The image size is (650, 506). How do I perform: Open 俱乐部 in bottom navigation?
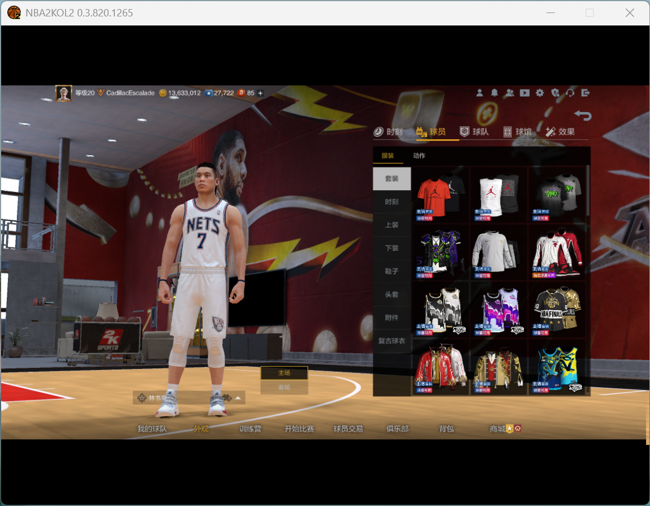point(398,429)
